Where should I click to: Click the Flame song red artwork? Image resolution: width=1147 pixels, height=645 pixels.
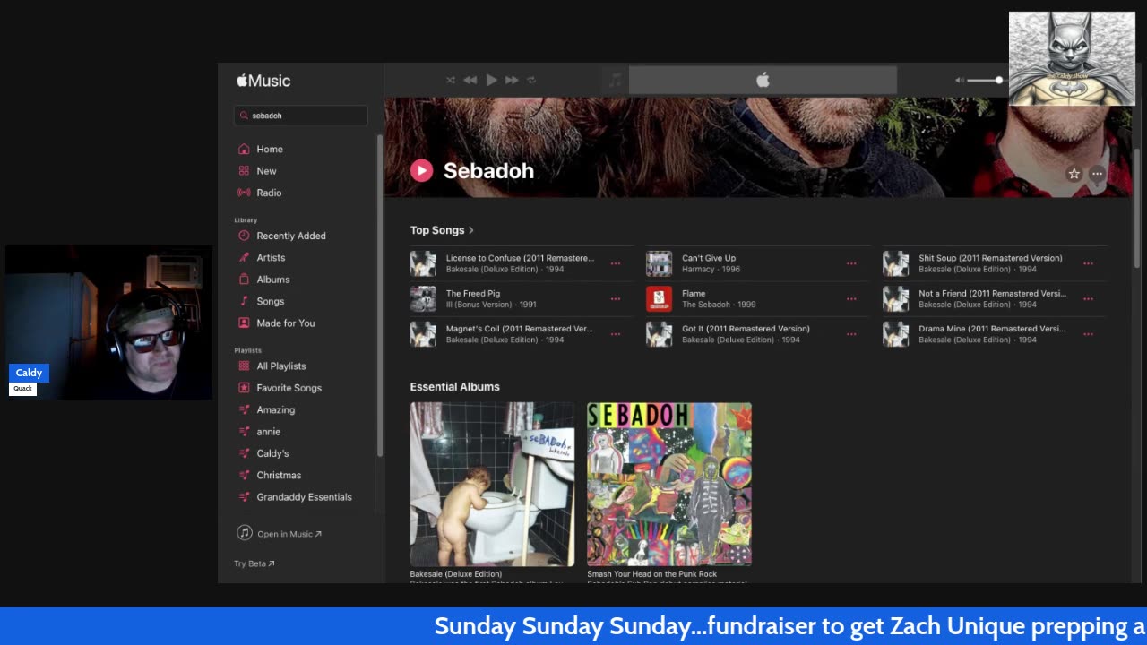[660, 299]
